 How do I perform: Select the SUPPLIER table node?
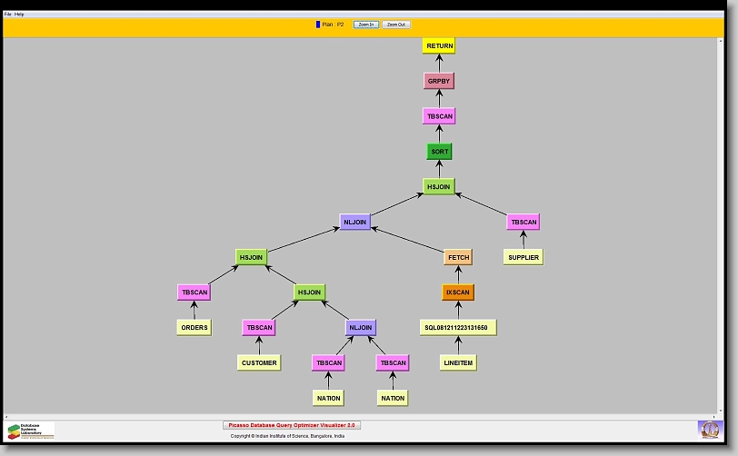coord(524,257)
